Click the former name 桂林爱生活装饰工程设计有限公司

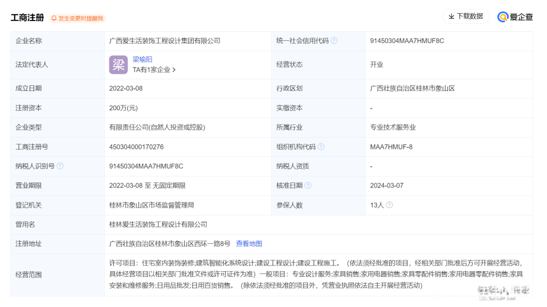pos(158,225)
